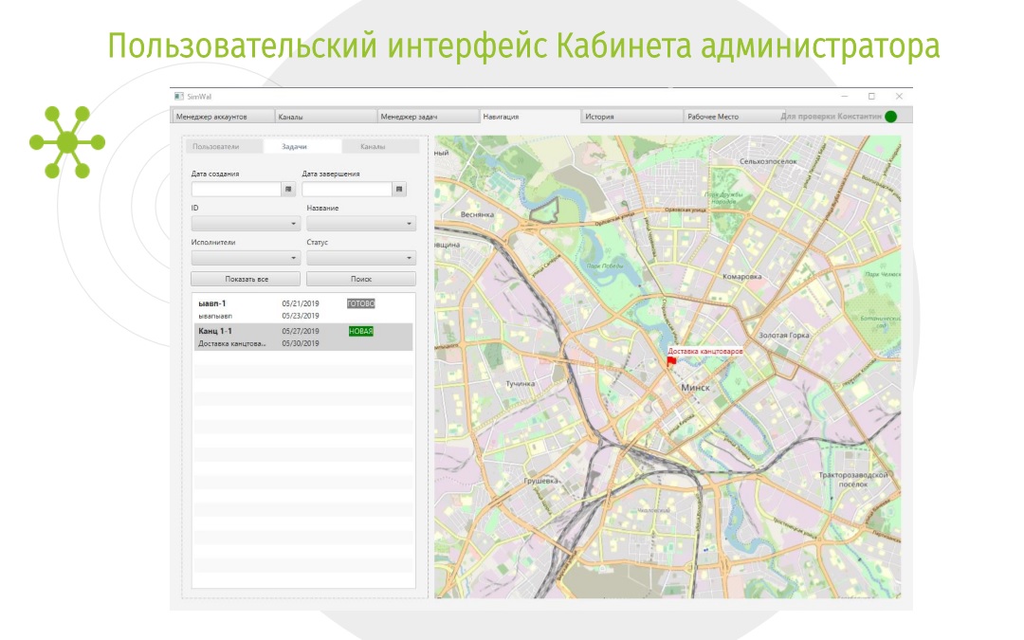This screenshot has width=1024, height=640.
Task: Click Грушевка label on the map
Action: [541, 481]
